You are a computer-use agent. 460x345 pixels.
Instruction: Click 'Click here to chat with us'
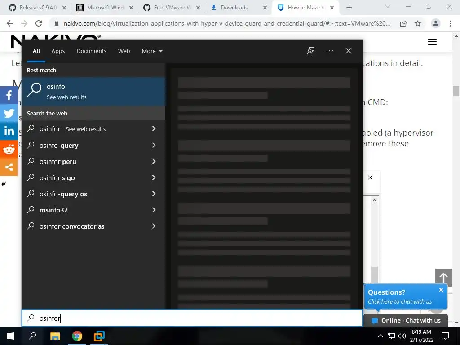399,301
